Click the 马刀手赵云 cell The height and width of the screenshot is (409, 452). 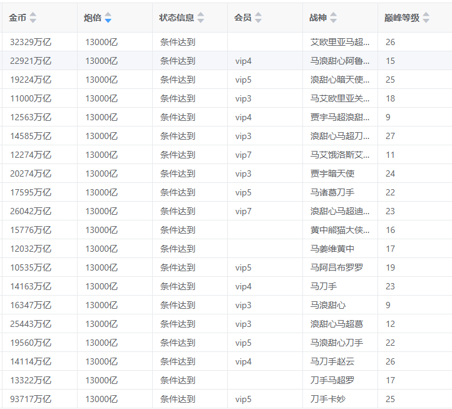click(x=332, y=361)
